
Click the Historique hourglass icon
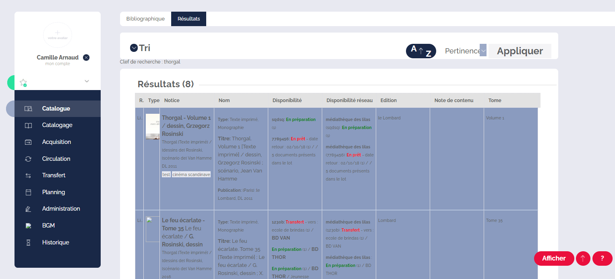[x=28, y=242]
